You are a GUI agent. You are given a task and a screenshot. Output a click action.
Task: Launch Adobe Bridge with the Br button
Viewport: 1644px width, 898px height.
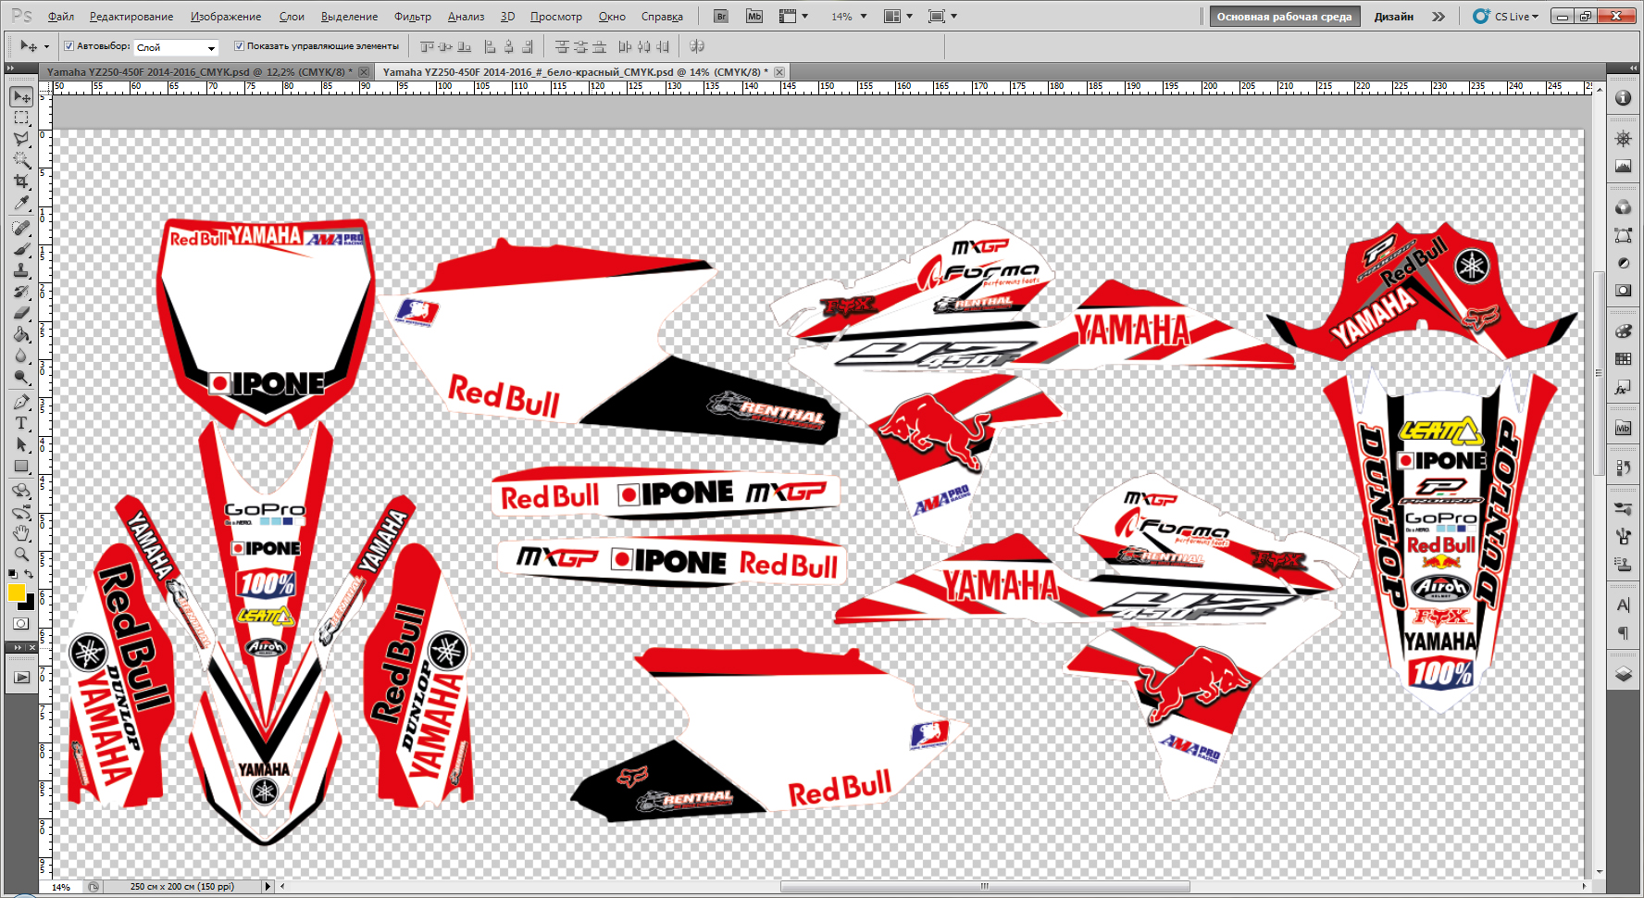pos(721,17)
